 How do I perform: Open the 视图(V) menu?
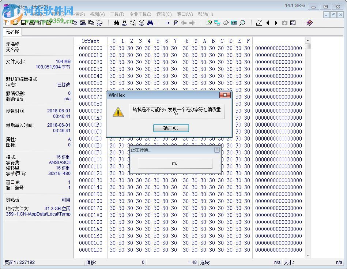pyautogui.click(x=97, y=14)
